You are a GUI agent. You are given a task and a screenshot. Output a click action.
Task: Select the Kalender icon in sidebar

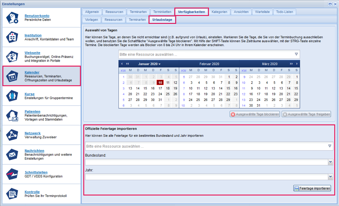13,76
